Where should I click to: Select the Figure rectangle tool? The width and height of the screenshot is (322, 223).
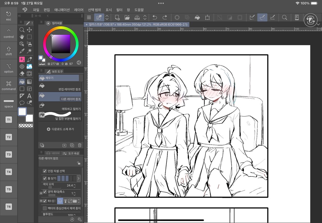[22, 89]
